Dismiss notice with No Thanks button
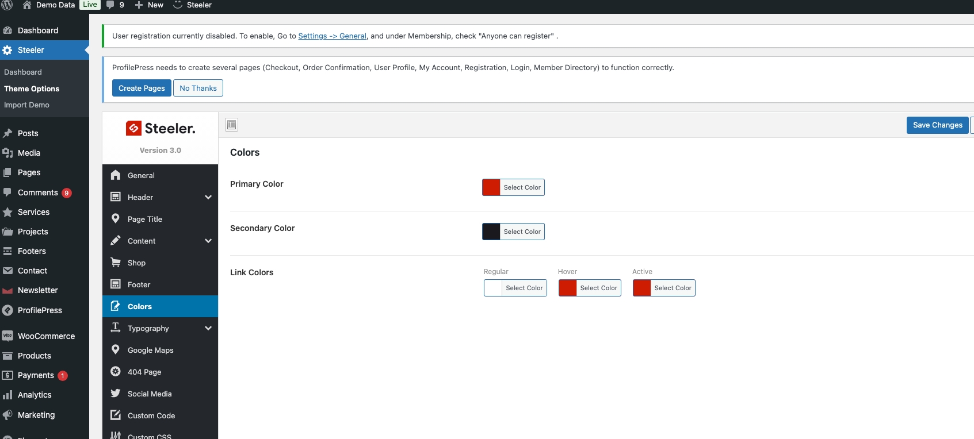 pos(198,88)
